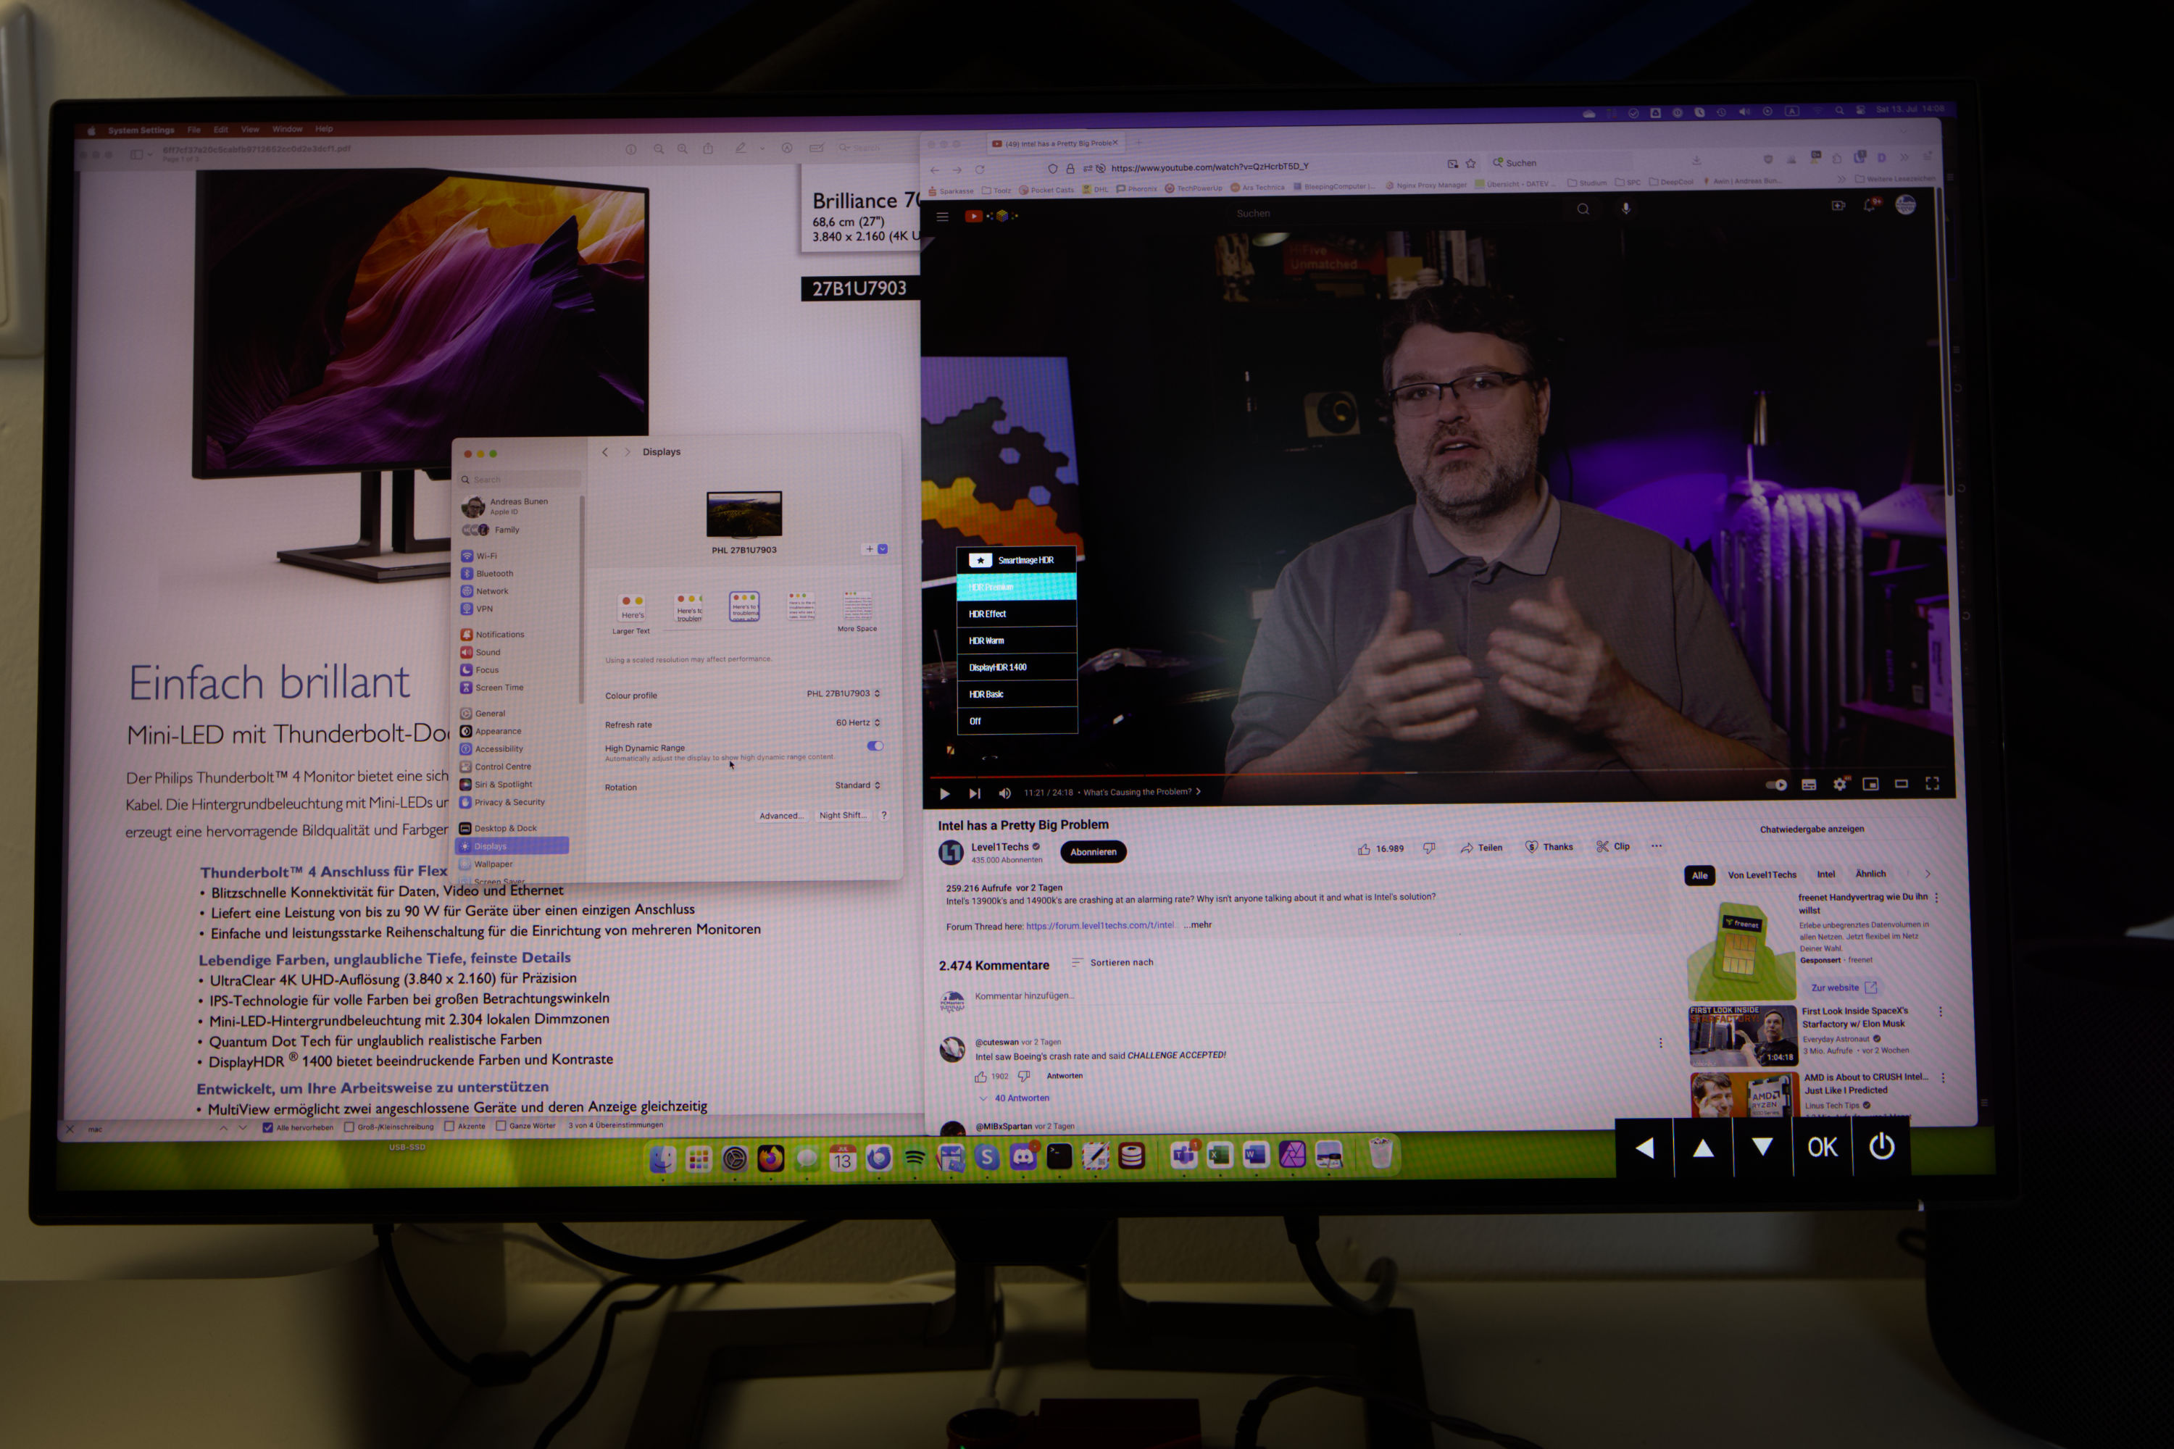
Task: Toggle High Dynamic Range switch
Action: pos(875,746)
